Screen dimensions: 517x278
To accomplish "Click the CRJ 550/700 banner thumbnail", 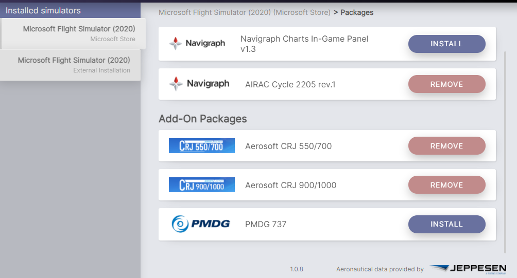I will [x=202, y=146].
